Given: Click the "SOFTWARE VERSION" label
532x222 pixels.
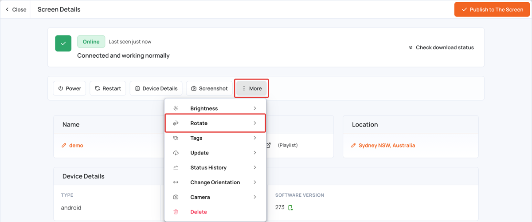Looking at the screenshot, I should [x=300, y=195].
